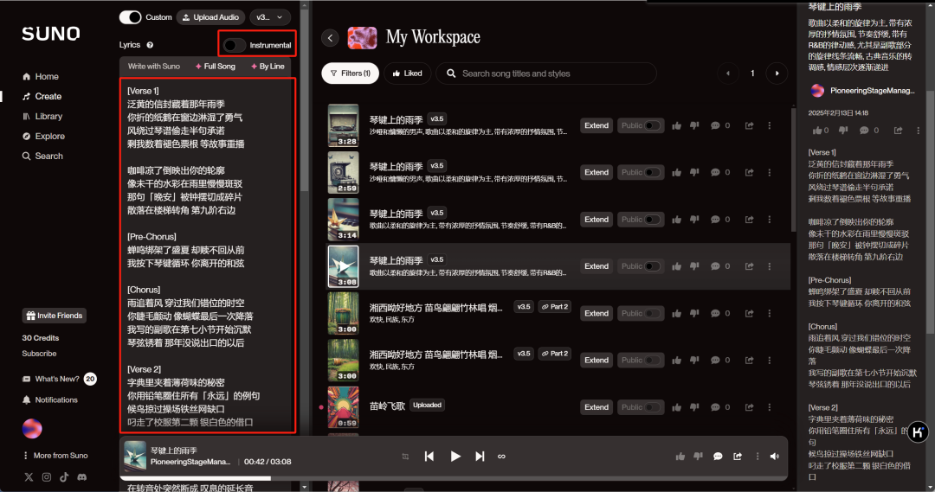Open player bar more options menu
935x492 pixels.
point(758,457)
